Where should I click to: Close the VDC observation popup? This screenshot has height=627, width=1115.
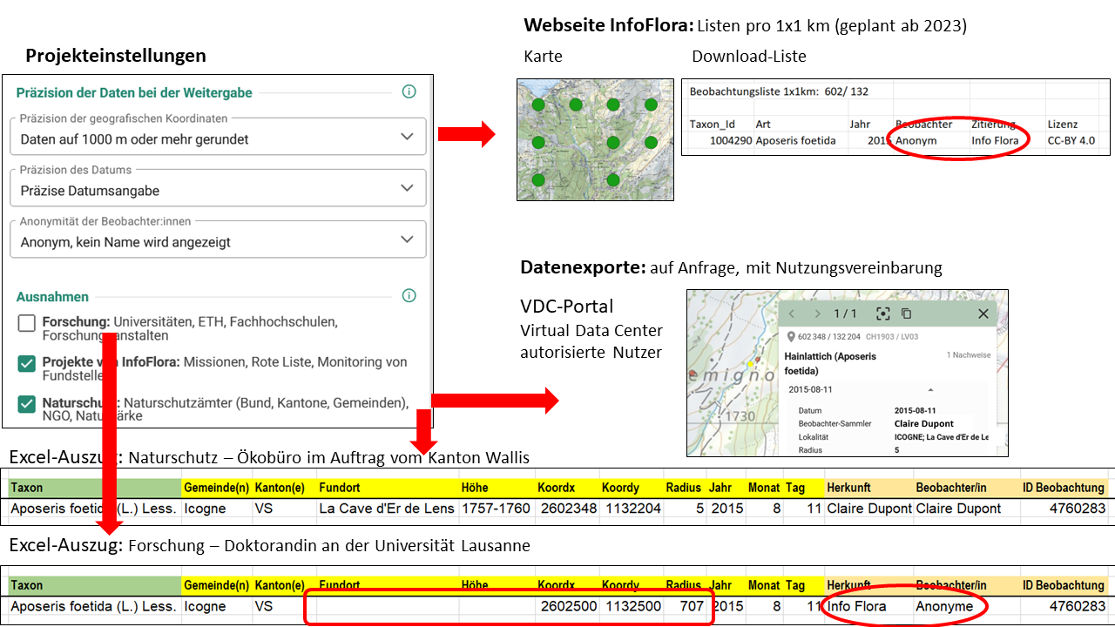983,313
